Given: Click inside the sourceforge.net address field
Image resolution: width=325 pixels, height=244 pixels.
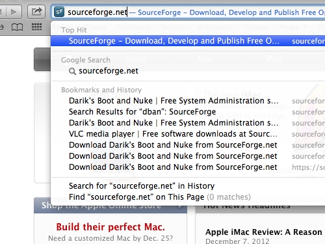Looking at the screenshot, I should point(188,12).
